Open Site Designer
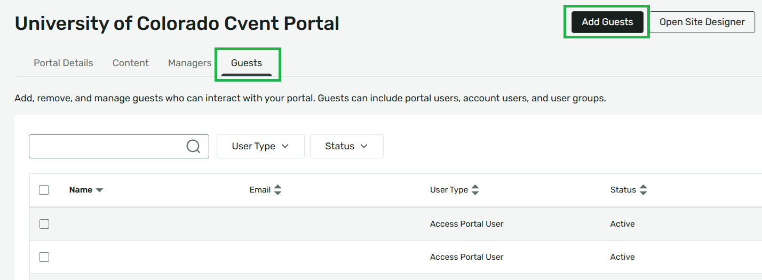Viewport: 762px width, 280px height. 702,22
